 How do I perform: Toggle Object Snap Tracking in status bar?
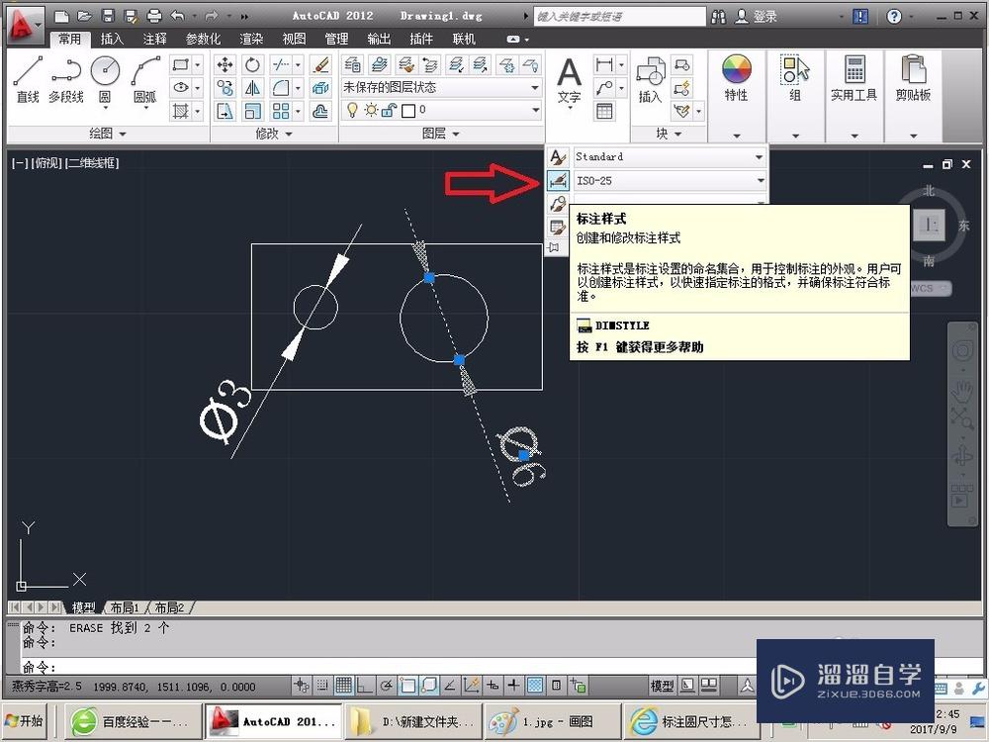pyautogui.click(x=450, y=686)
